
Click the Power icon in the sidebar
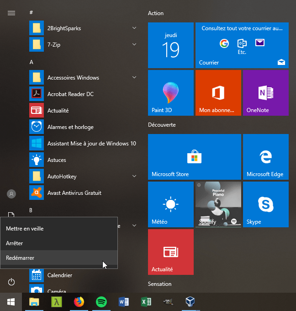(x=11, y=282)
